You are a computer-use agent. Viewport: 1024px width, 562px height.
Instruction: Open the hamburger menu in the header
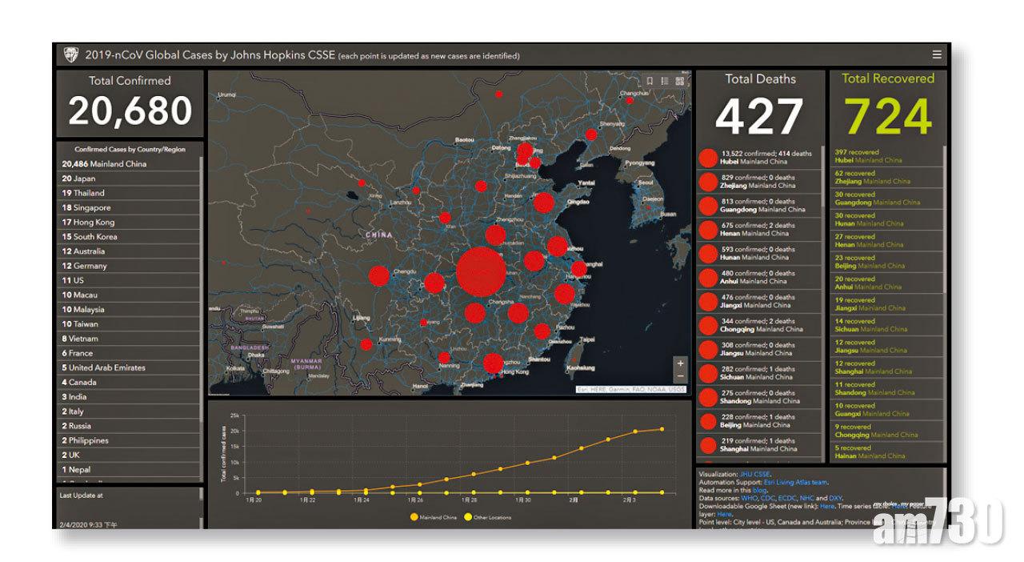click(937, 55)
